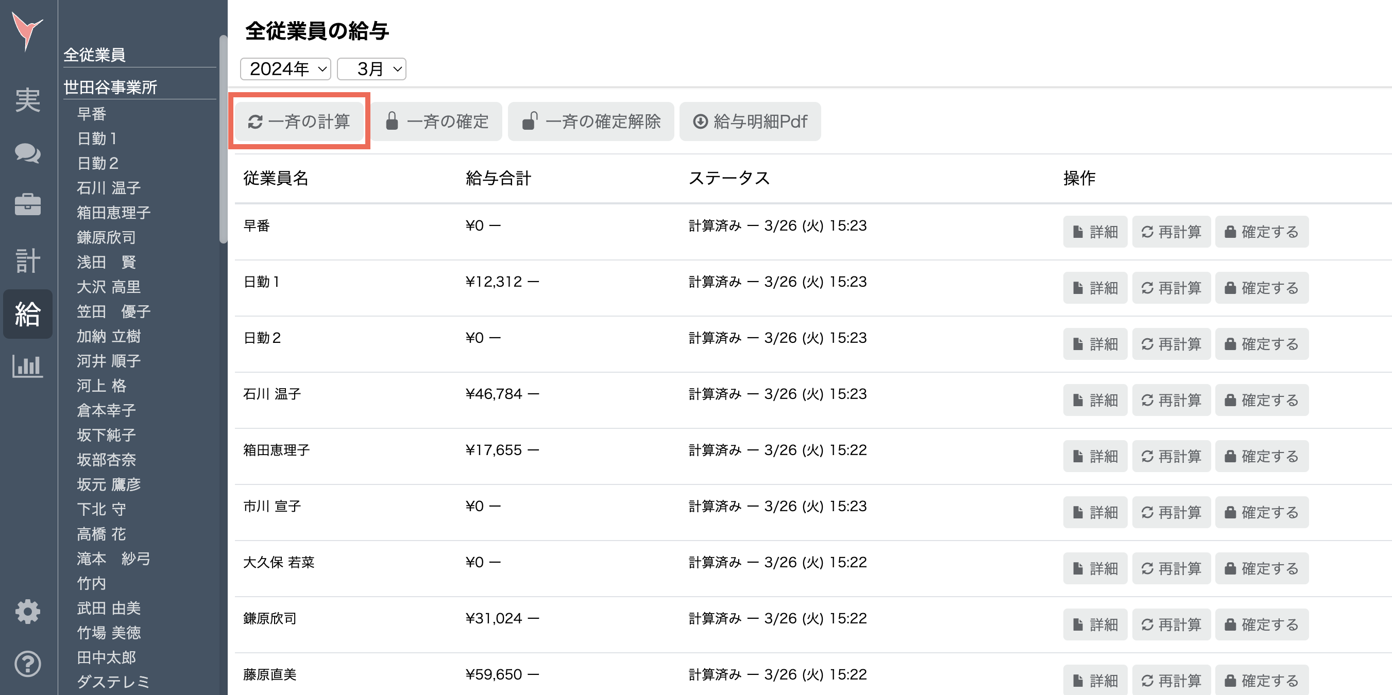1392x695 pixels.
Task: Open the 実 (actuals) sidebar section
Action: pos(27,100)
